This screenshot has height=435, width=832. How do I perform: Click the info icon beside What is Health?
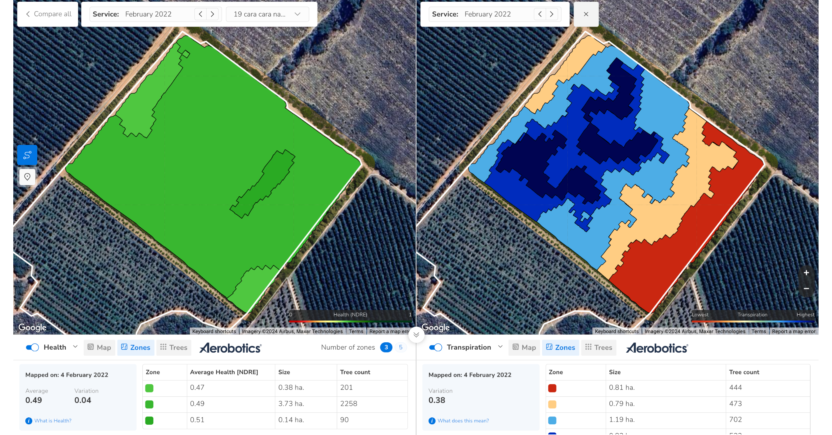click(x=29, y=421)
